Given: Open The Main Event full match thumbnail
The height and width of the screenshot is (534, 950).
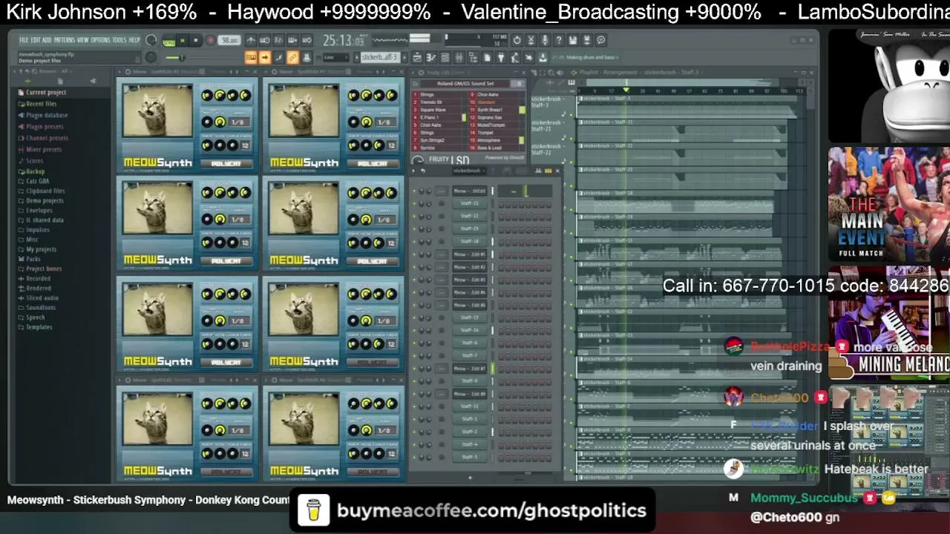Looking at the screenshot, I should pyautogui.click(x=889, y=205).
